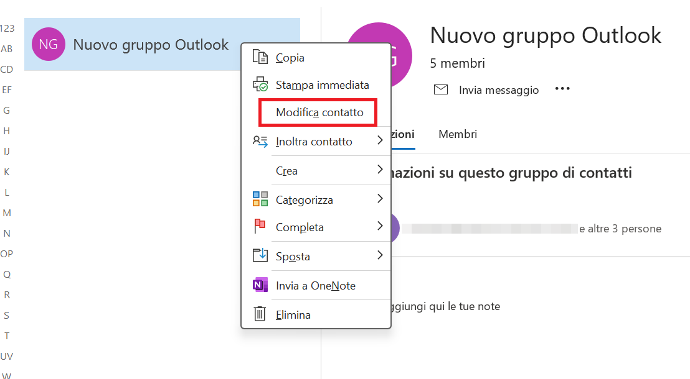690x379 pixels.
Task: Jump to index letters IJ
Action: click(x=7, y=151)
